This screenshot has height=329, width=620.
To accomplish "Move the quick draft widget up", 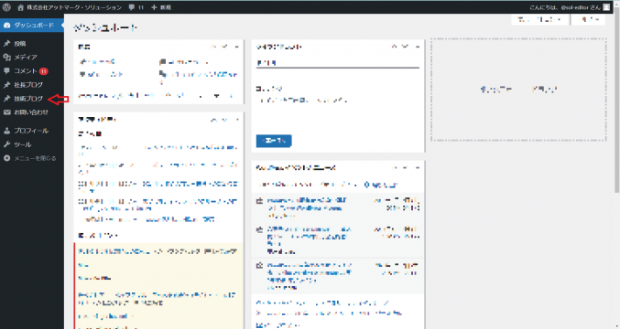I will click(395, 47).
